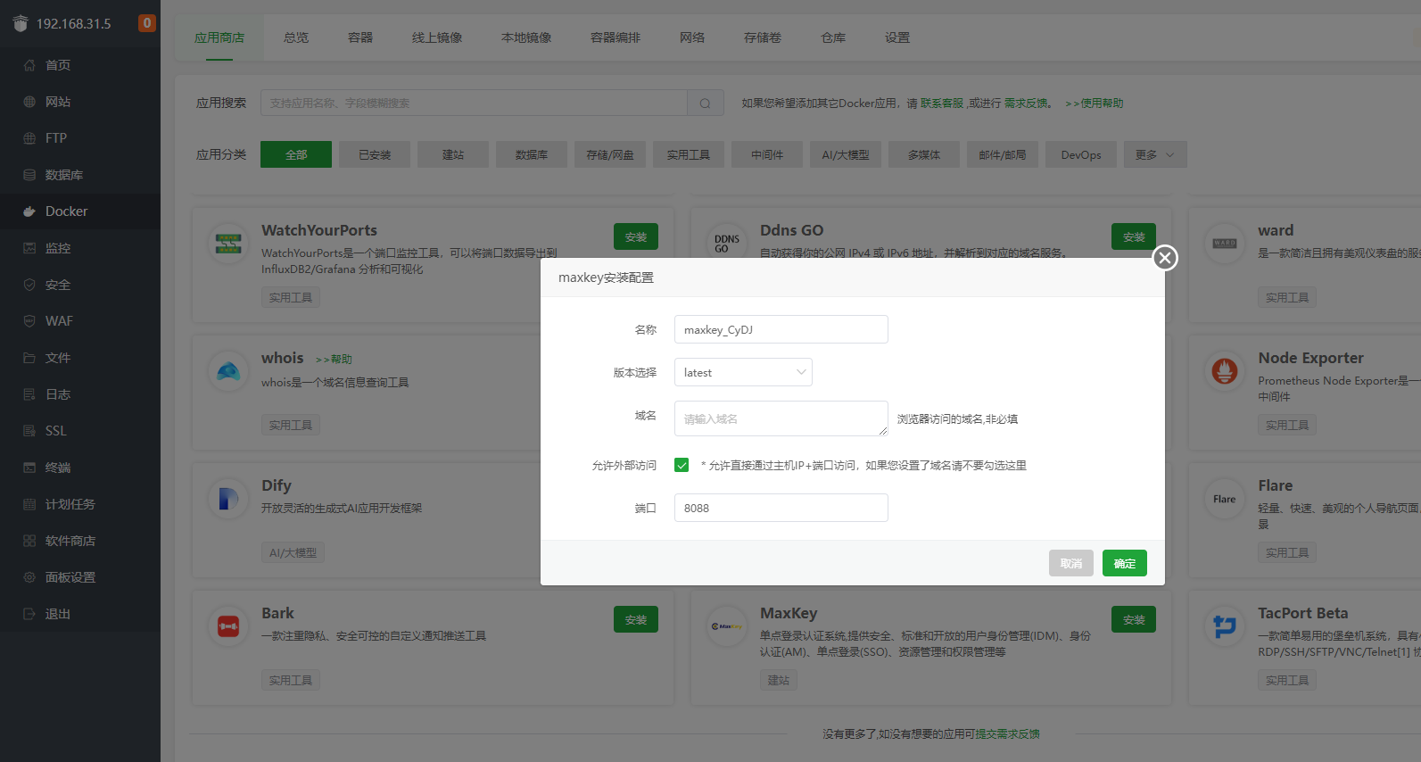The width and height of the screenshot is (1421, 762).
Task: Filter by 已安装 category
Action: [x=375, y=154]
